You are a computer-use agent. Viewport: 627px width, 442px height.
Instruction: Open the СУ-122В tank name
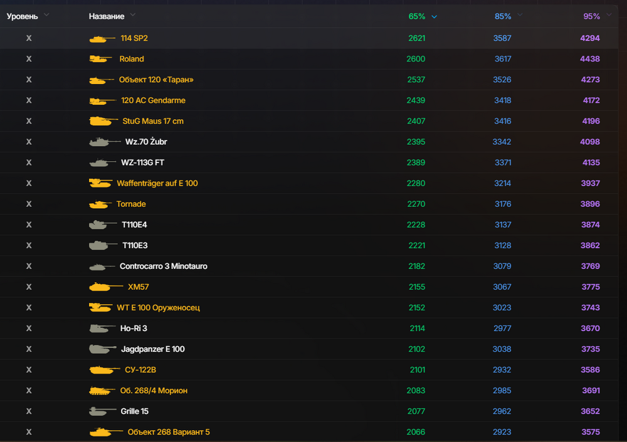pos(140,370)
